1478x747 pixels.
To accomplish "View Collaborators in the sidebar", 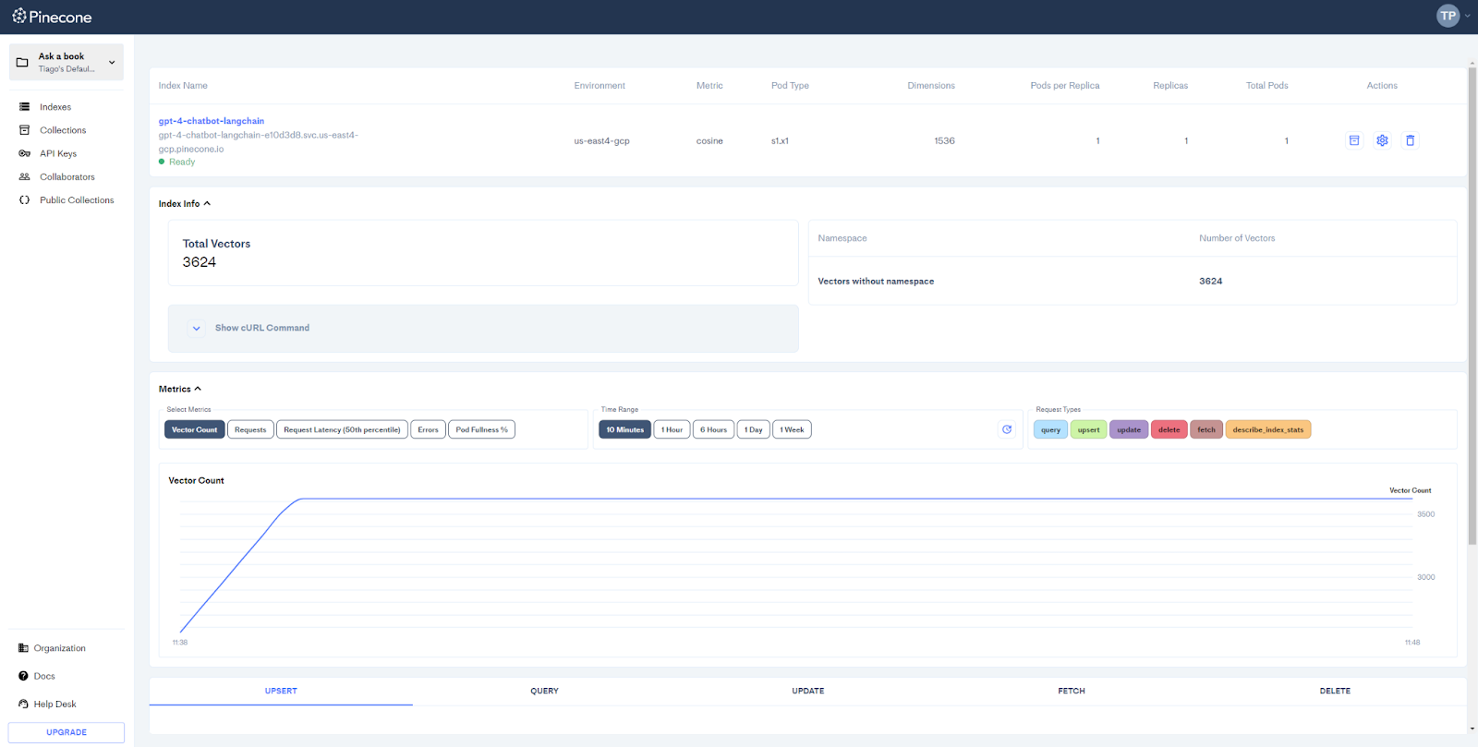I will (67, 176).
